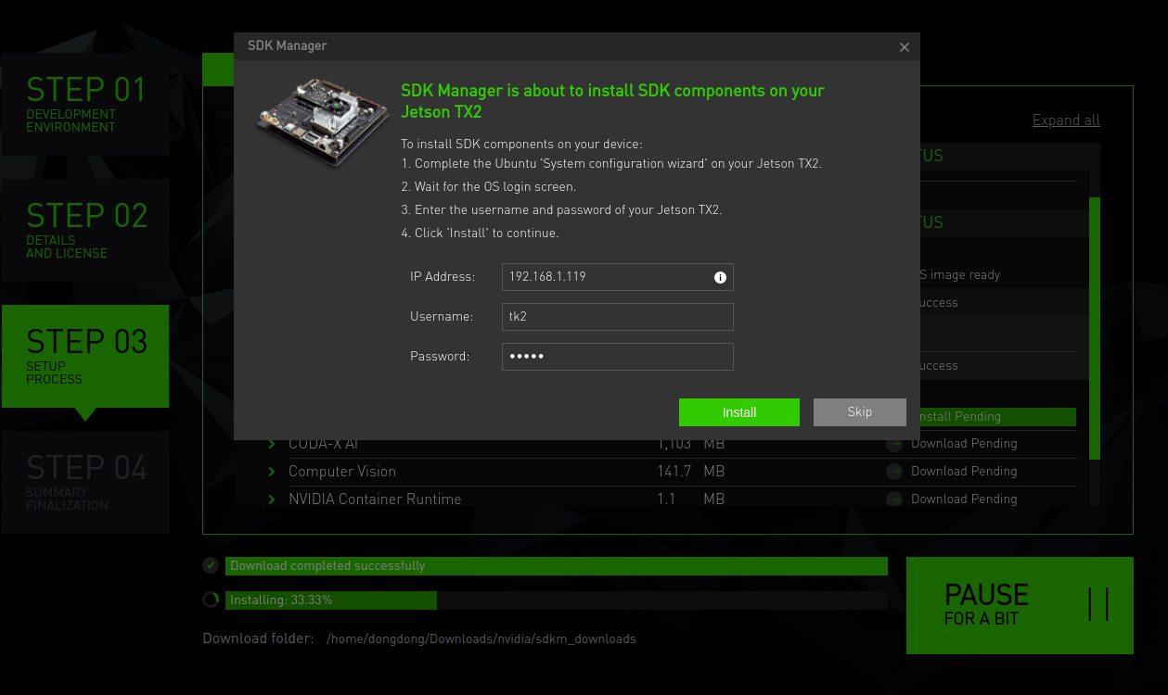Click the CUDA-X AI Download Pending status icon
Screen dimensions: 1168x695
[x=894, y=444]
